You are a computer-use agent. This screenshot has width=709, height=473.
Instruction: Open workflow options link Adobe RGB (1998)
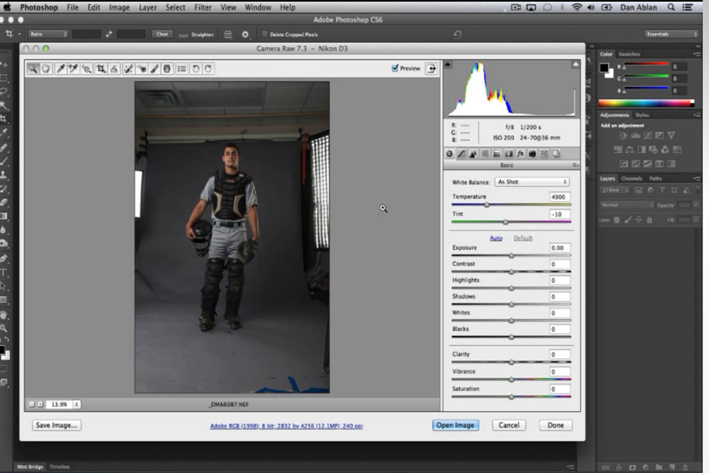pos(287,426)
